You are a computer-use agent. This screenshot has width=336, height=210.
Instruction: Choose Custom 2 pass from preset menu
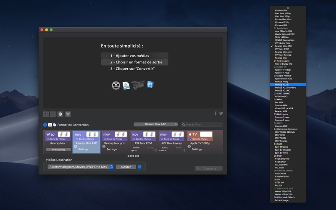coord(288,120)
